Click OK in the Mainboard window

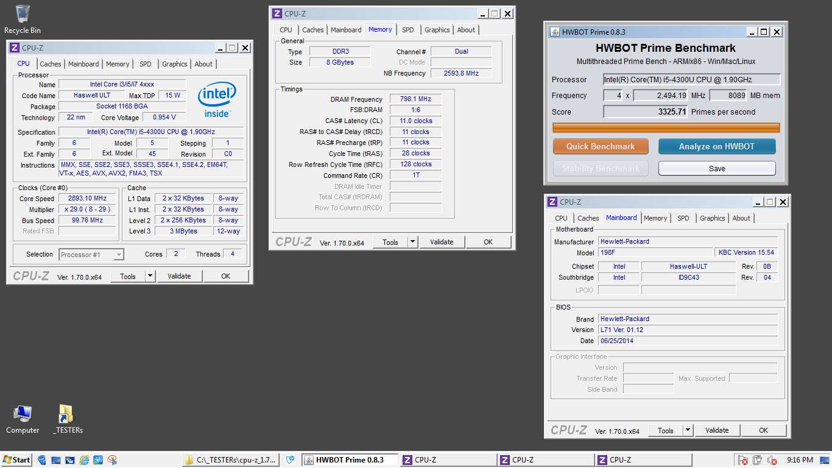pos(764,430)
